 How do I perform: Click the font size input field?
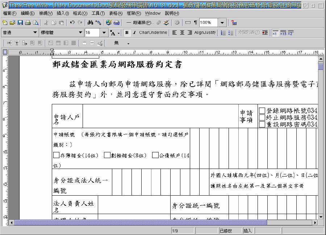(x=92, y=32)
